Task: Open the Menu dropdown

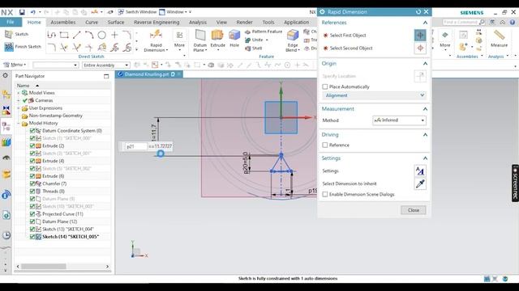Action: tap(15, 65)
